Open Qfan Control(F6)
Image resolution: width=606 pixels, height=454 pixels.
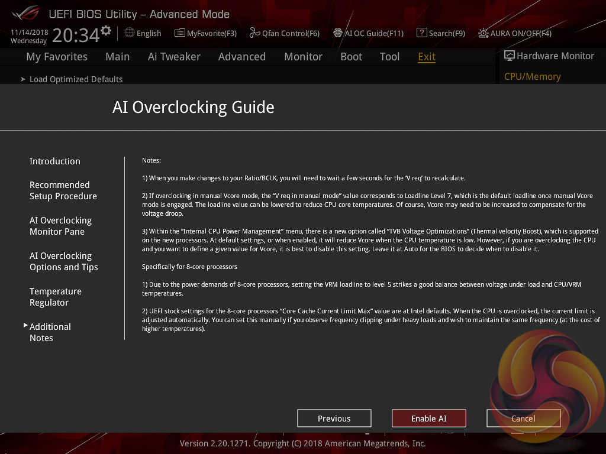(x=291, y=33)
